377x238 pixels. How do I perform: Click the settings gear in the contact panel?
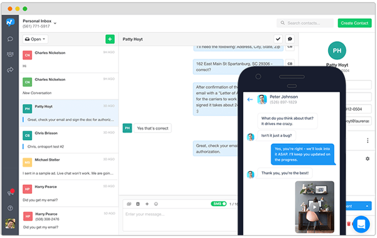coord(367,159)
